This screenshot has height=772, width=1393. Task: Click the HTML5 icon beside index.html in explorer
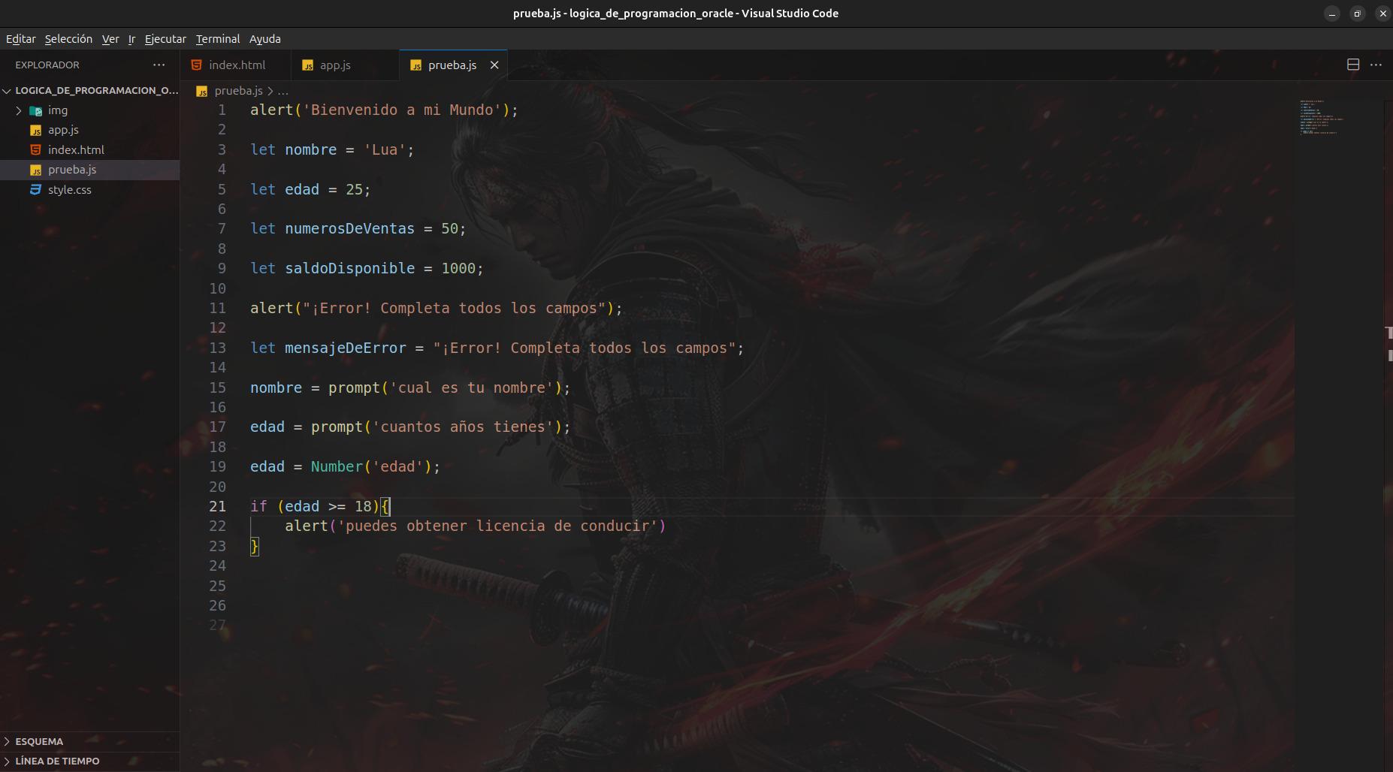[35, 149]
